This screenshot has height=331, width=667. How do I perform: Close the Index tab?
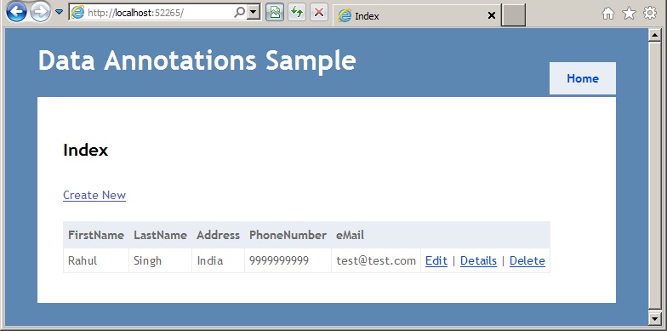(492, 15)
